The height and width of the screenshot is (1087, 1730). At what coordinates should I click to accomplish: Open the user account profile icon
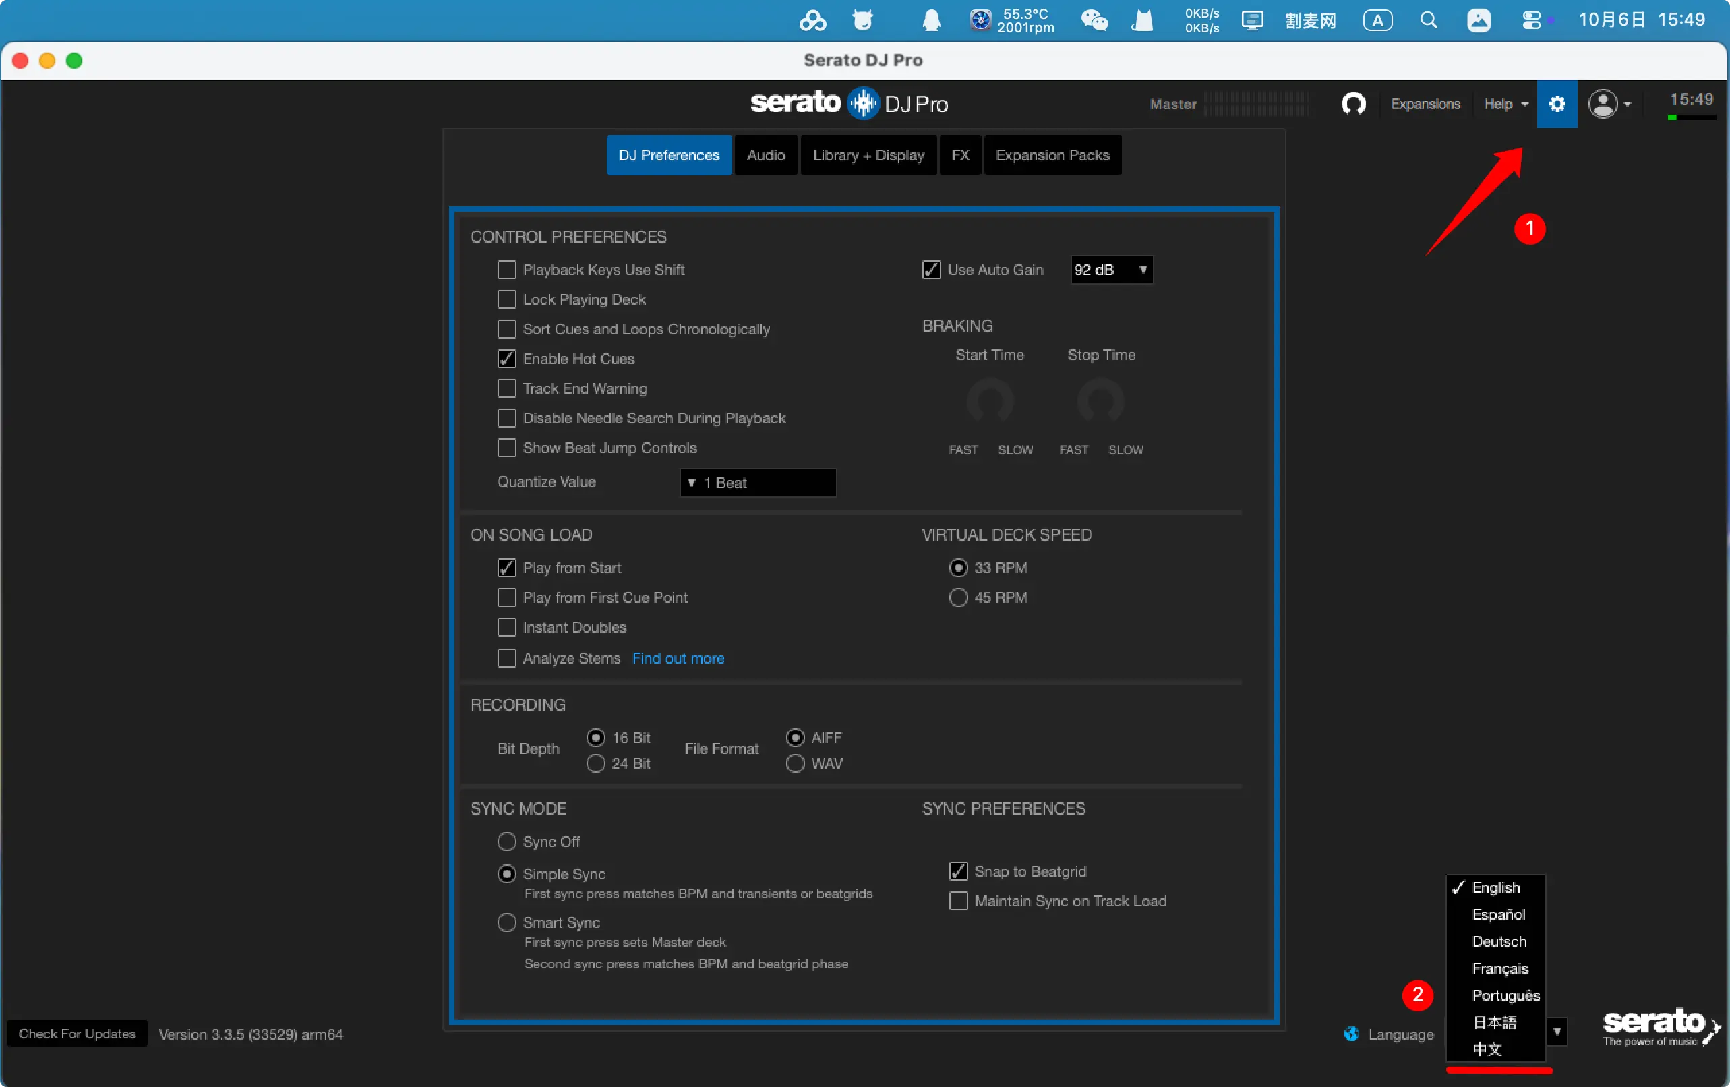point(1603,104)
